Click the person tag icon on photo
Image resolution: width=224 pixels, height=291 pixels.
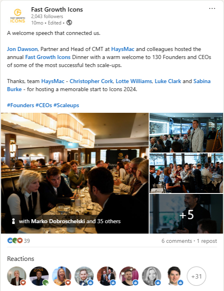13,221
